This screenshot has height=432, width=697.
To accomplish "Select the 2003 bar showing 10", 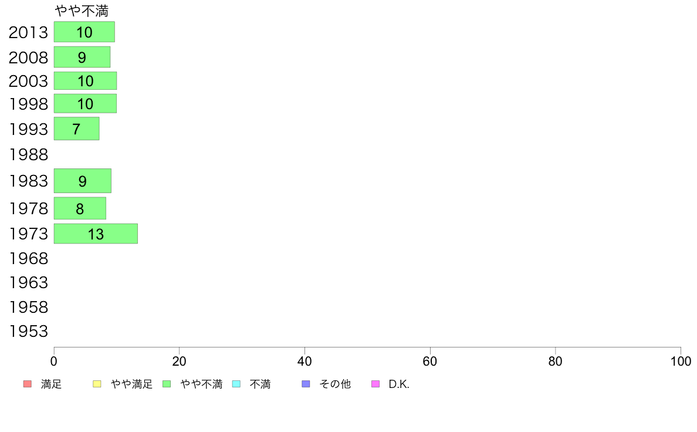I will coord(85,81).
